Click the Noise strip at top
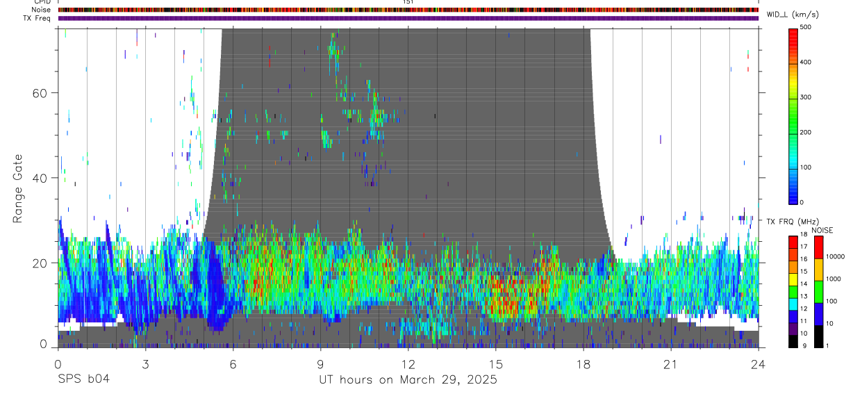Screen dimensions: 853x394 tap(408, 10)
